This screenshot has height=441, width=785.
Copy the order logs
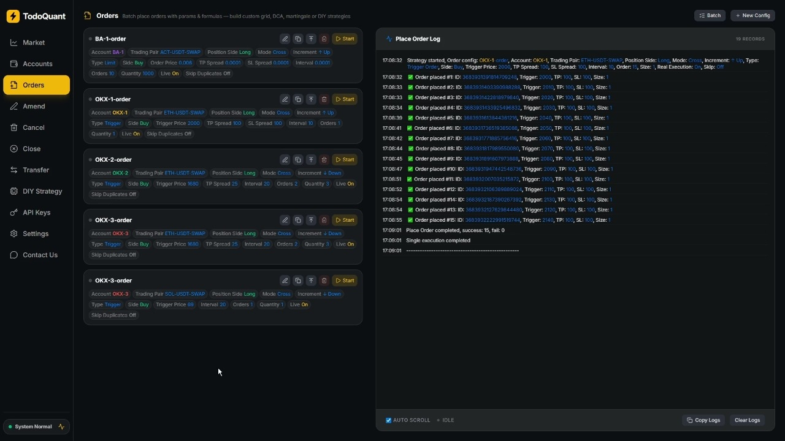703,420
